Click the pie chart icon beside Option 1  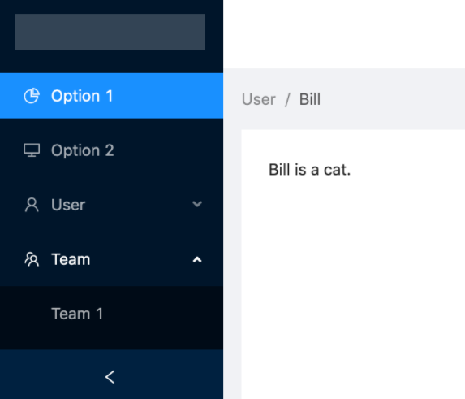click(x=32, y=96)
